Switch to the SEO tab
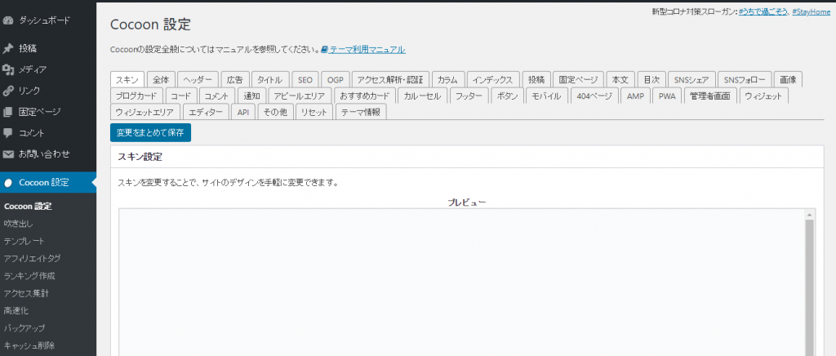 click(305, 80)
